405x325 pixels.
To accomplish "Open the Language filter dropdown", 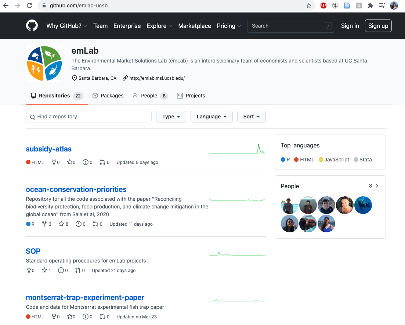I will point(211,117).
